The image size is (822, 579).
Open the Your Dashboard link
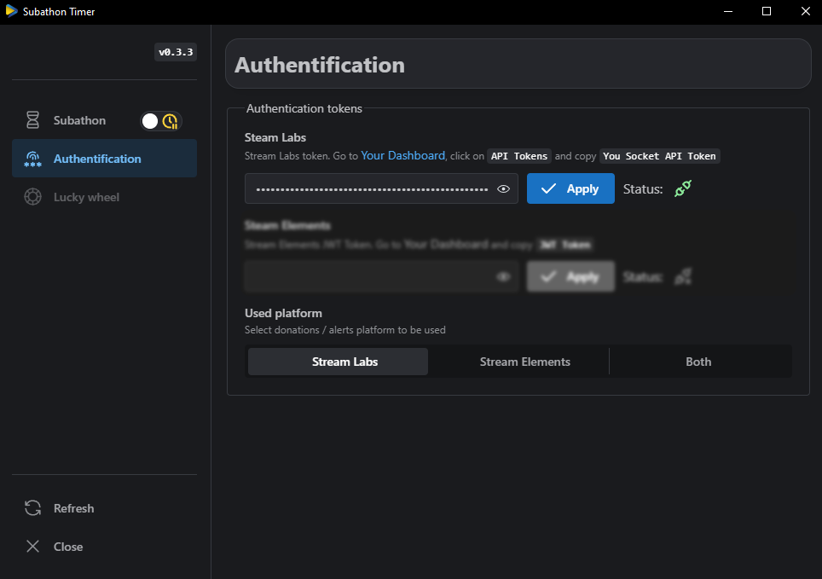pos(402,156)
